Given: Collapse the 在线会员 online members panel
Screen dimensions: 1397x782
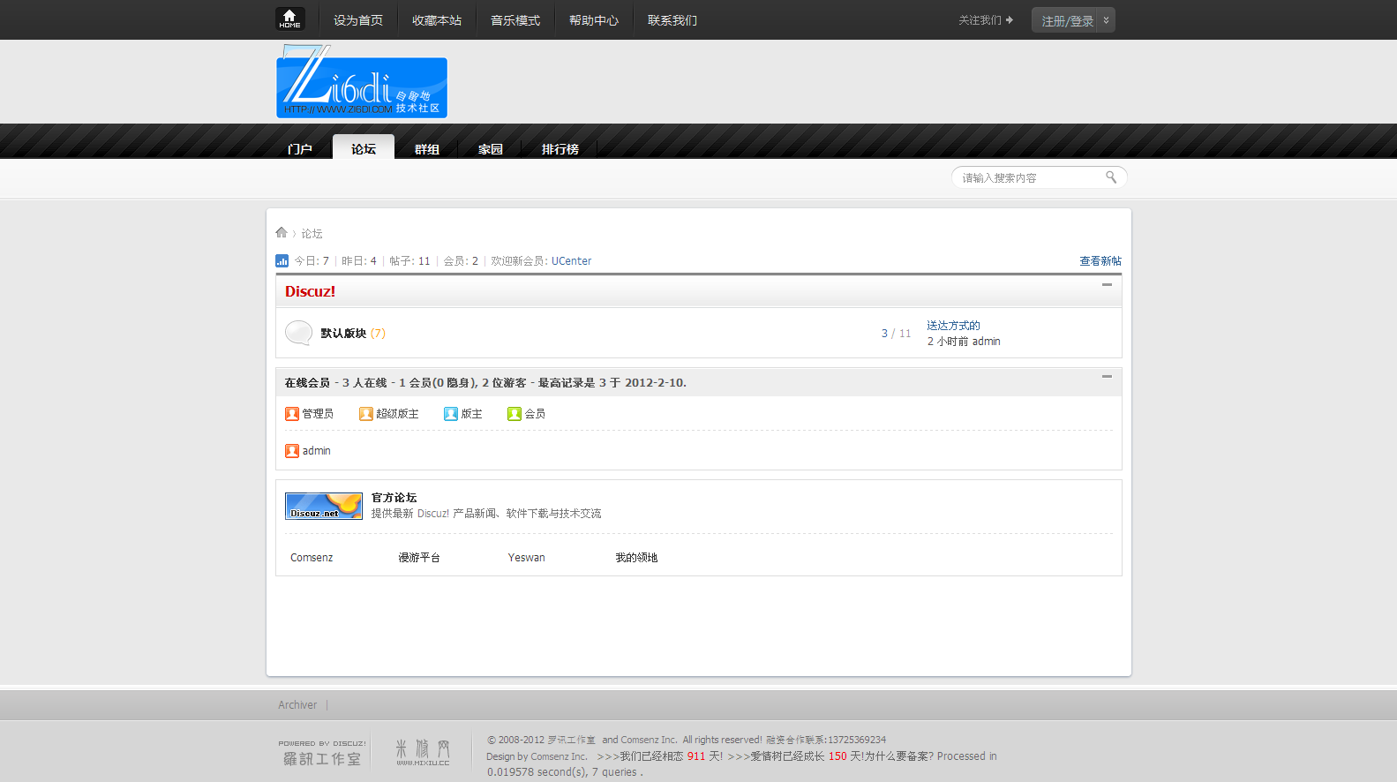Looking at the screenshot, I should pos(1107,377).
